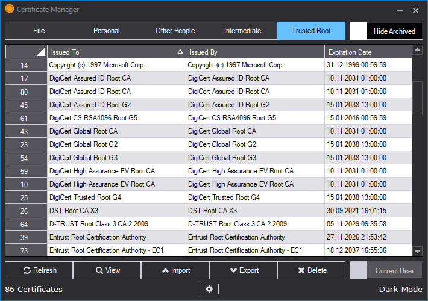The height and width of the screenshot is (301, 428).
Task: Click the Certificate Manager app icon
Action: (10, 8)
